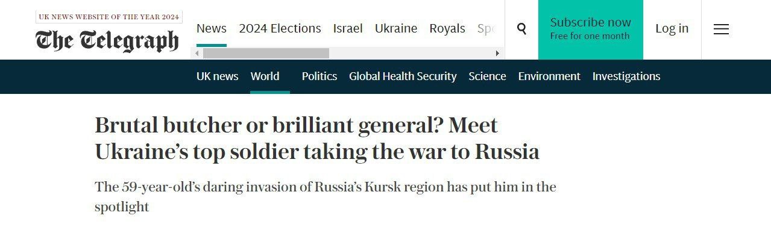Image resolution: width=771 pixels, height=233 pixels.
Task: Click the horizontal navigation scrollbar thumb
Action: [266, 53]
